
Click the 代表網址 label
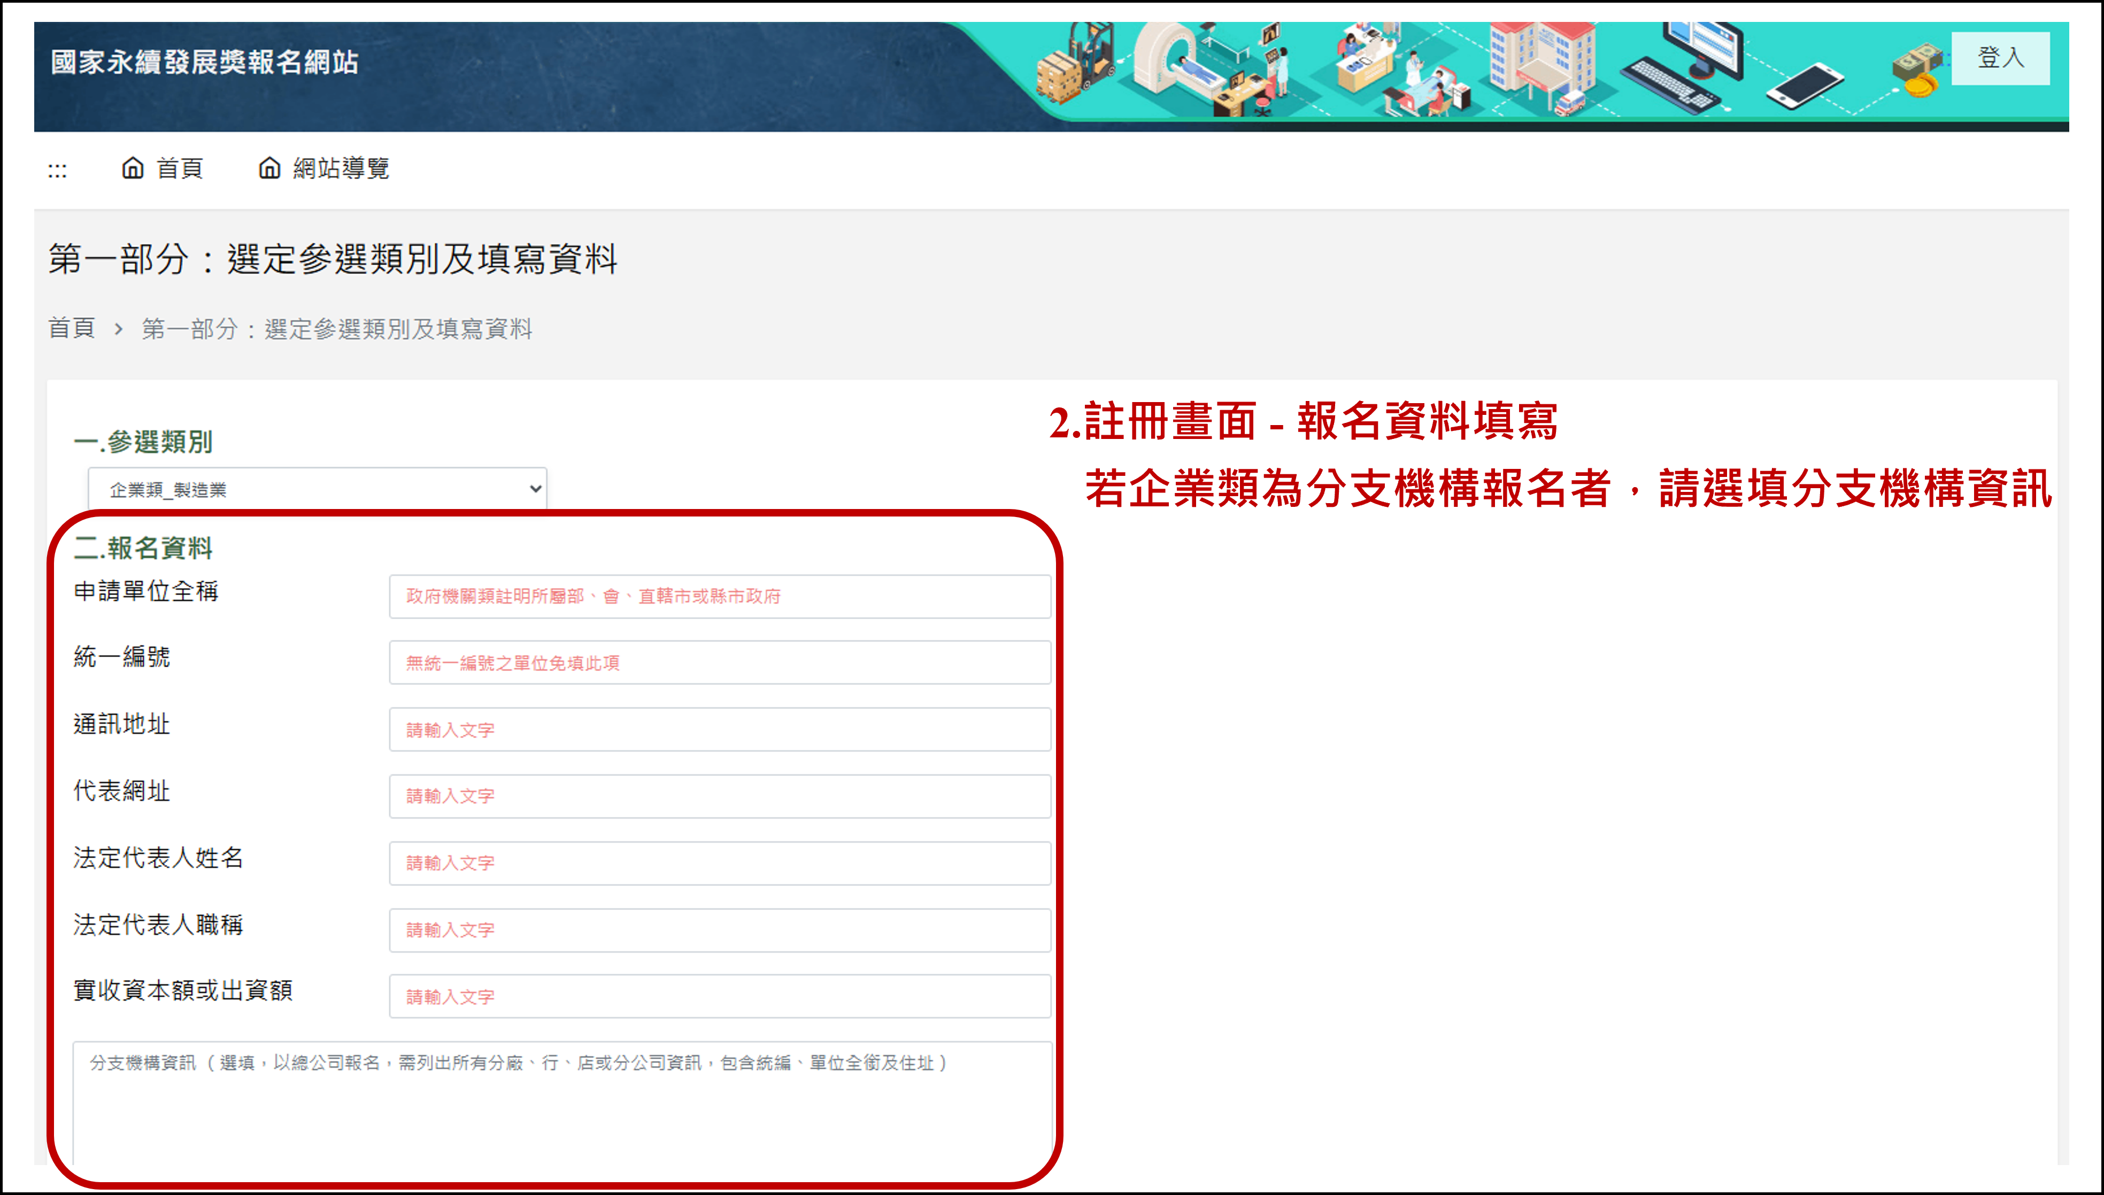pos(121,790)
